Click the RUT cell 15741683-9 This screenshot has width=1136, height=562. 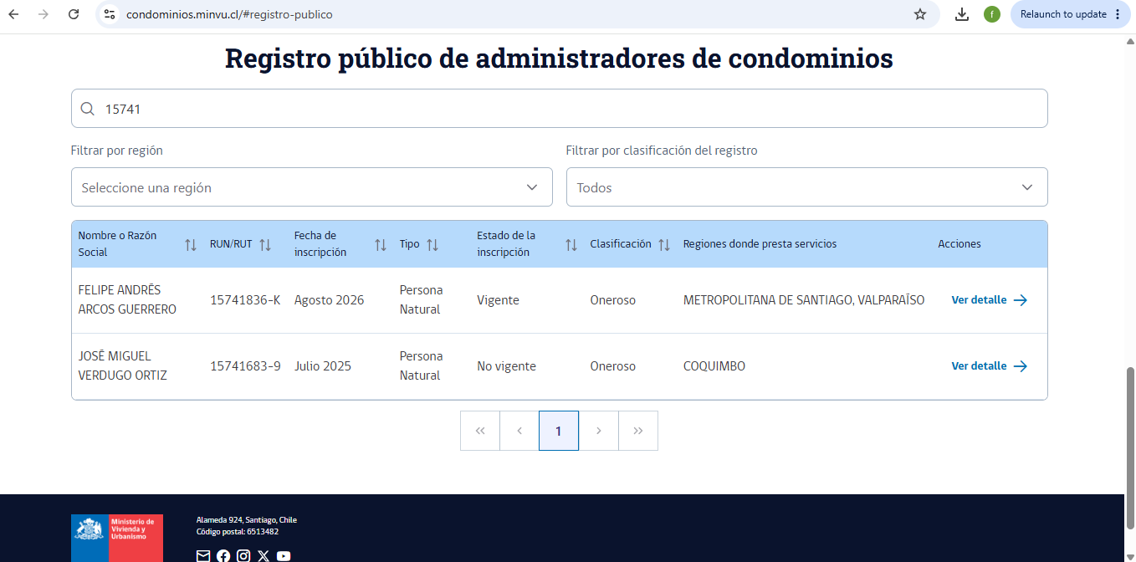coord(245,366)
